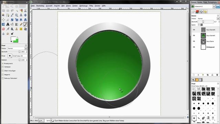
Task: Expand the Pinseldynamik section
Action: 3,63
